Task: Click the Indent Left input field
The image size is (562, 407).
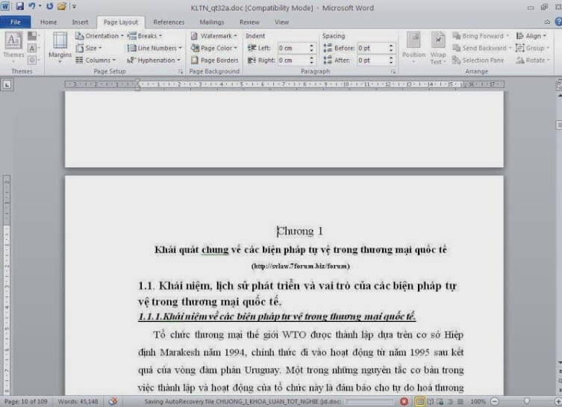Action: click(295, 48)
